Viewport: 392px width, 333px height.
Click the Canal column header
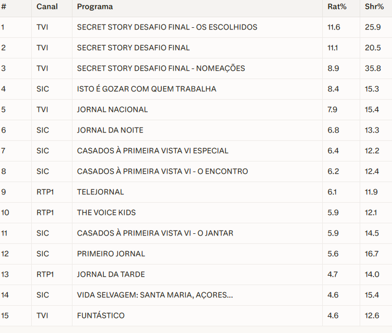(x=47, y=7)
